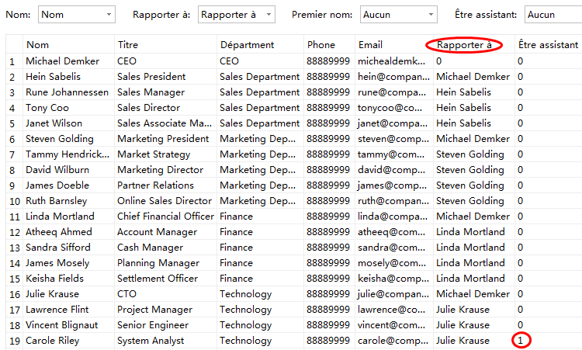Expand the Rapporter à combo box
This screenshot has width=582, height=350.
[x=237, y=14]
